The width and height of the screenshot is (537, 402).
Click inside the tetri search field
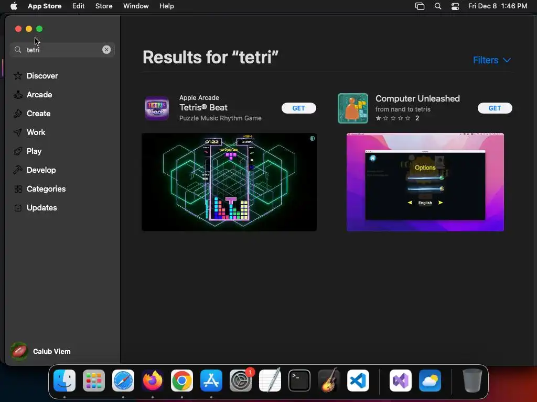[x=62, y=50]
